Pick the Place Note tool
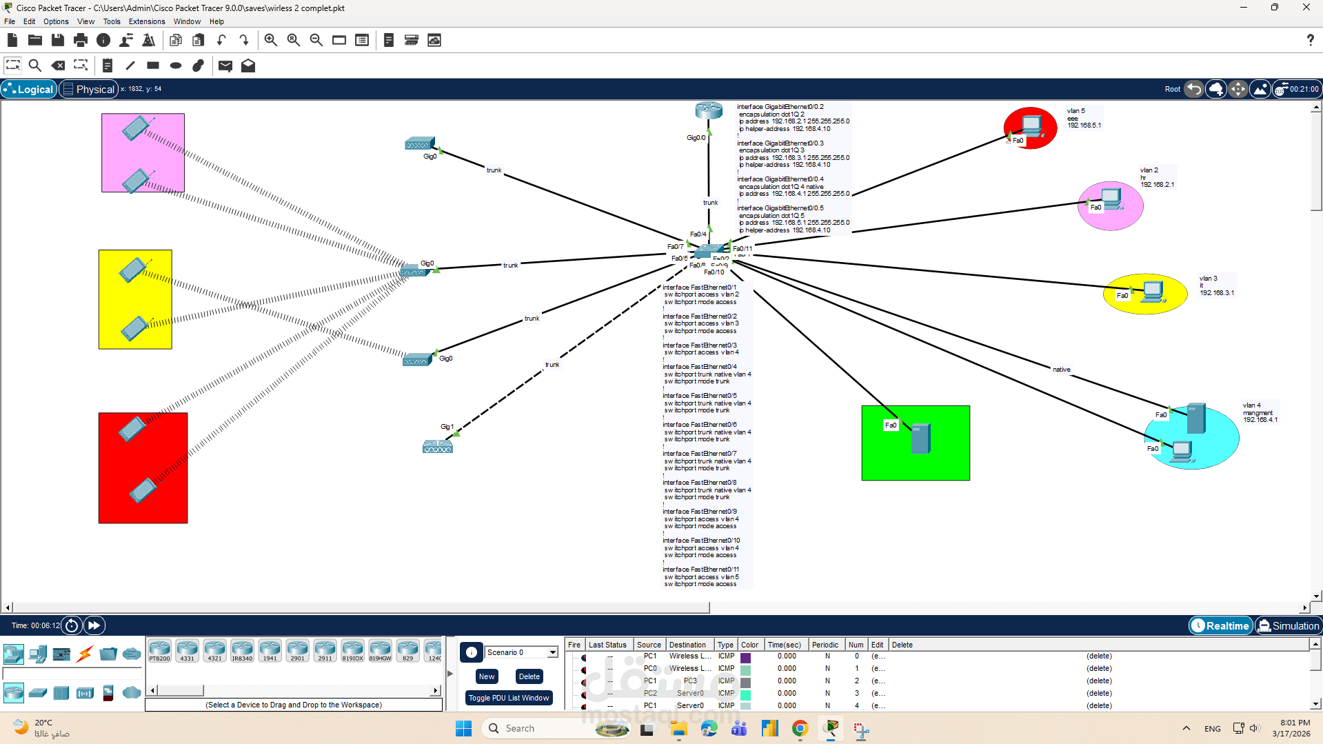 tap(107, 66)
